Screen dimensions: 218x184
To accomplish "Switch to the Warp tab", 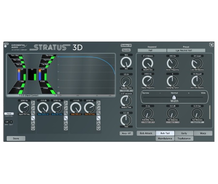I will tap(203, 133).
